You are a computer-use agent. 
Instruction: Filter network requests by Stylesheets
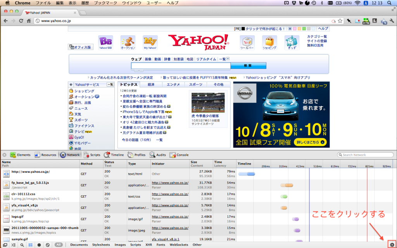click(101, 245)
